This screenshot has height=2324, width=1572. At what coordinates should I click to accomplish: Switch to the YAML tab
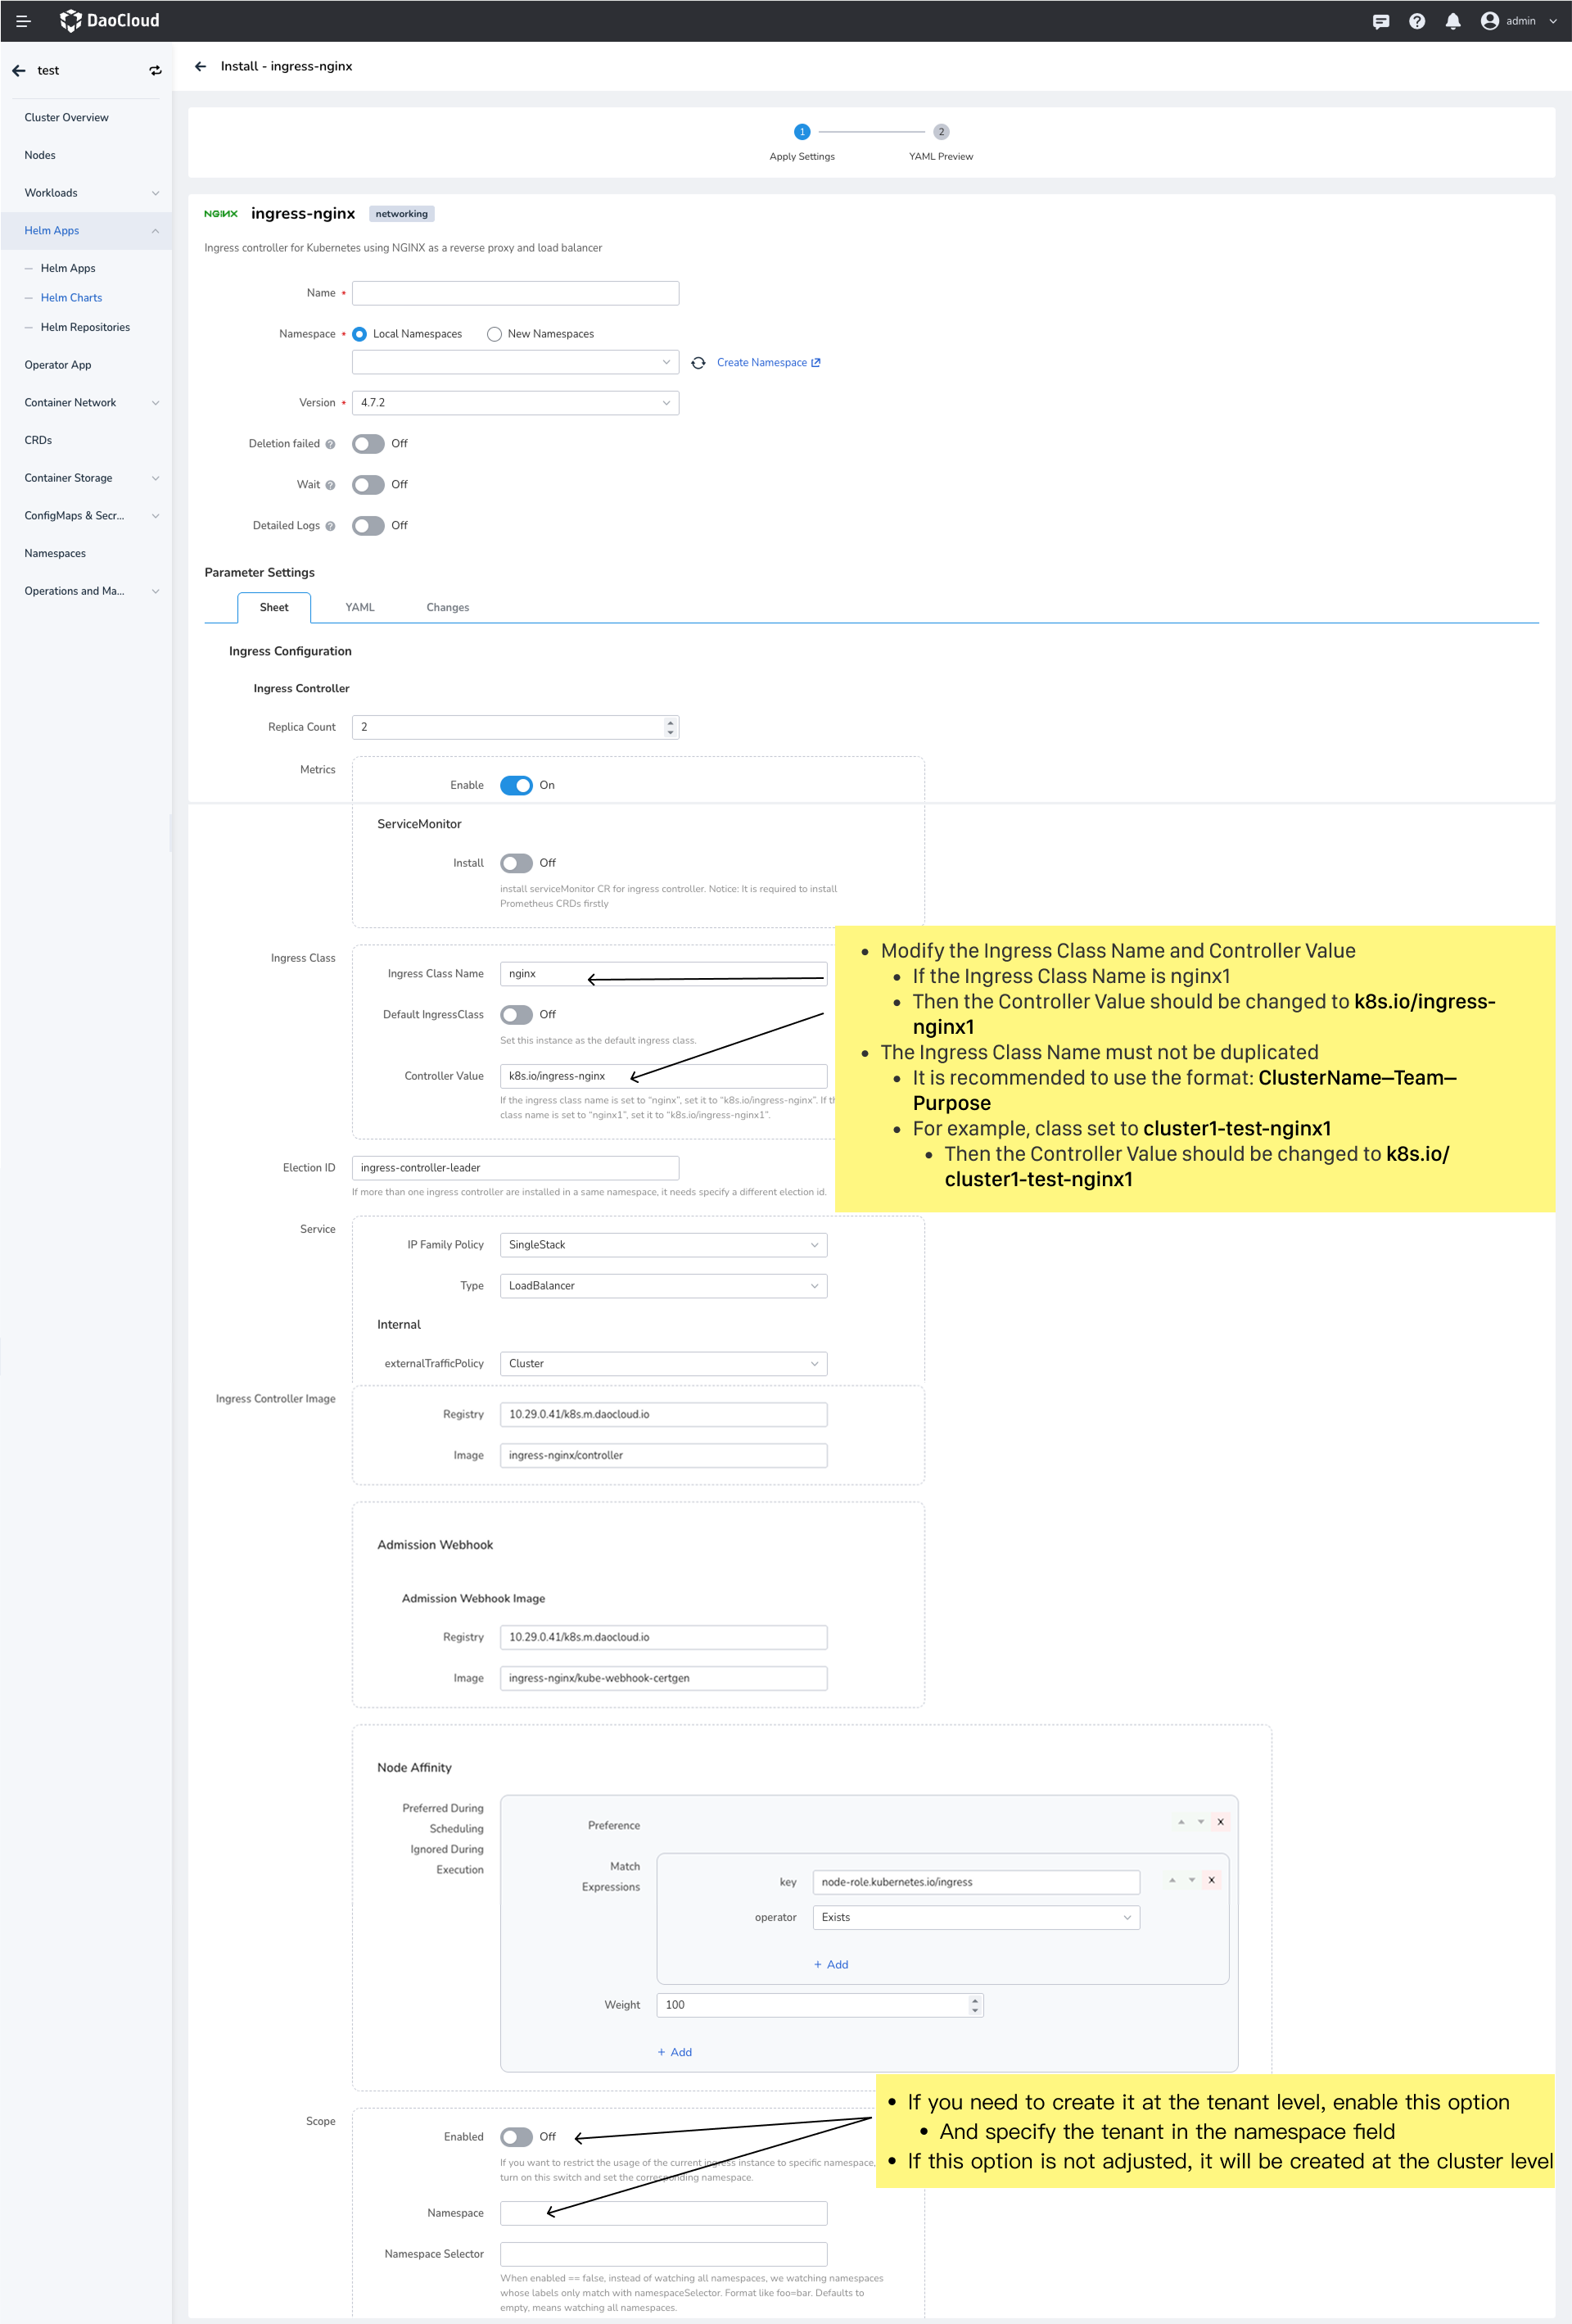coord(359,608)
